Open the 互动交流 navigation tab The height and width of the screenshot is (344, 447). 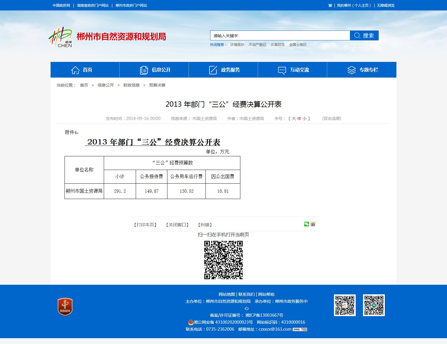click(293, 70)
